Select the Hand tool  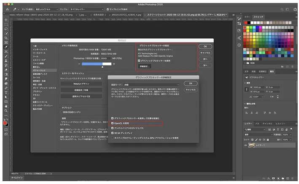(6, 106)
